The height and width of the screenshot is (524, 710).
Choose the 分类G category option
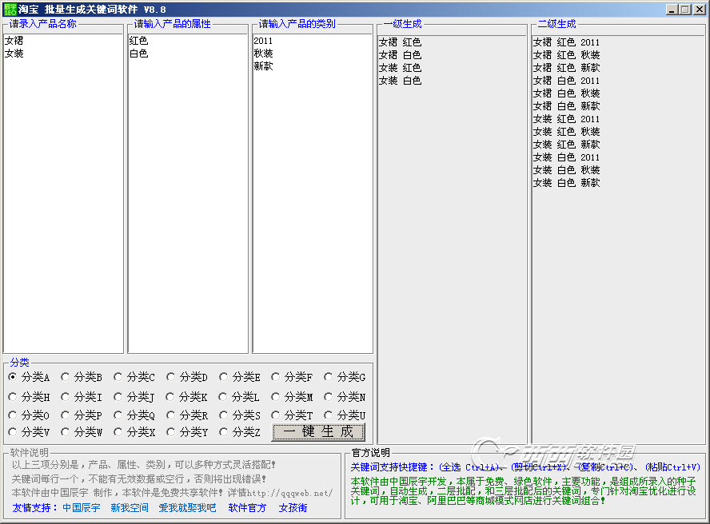click(x=329, y=377)
